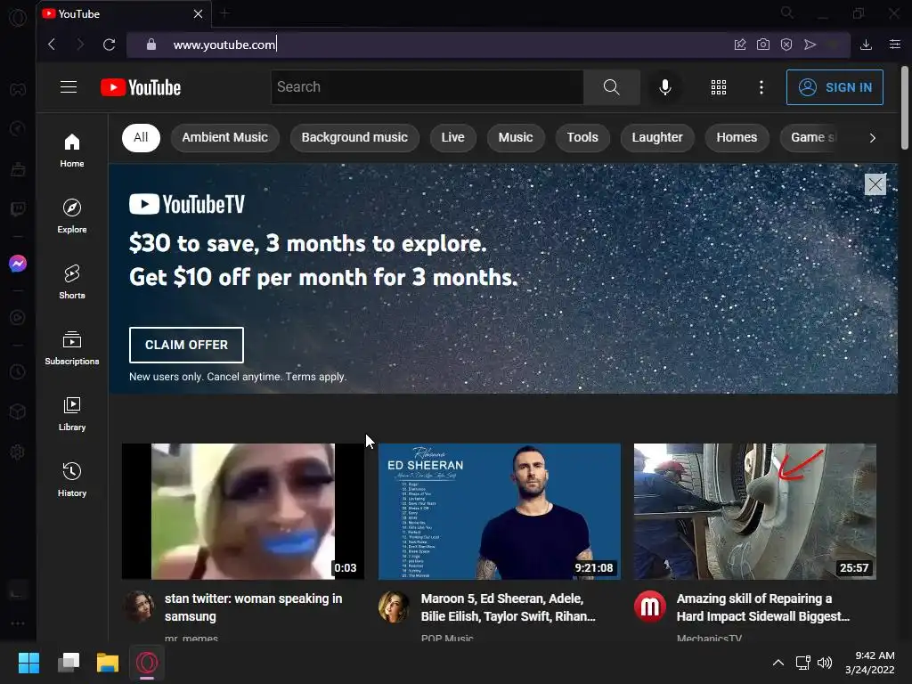The width and height of the screenshot is (912, 684).
Task: Click the YouTube search magnifier button
Action: pos(611,87)
